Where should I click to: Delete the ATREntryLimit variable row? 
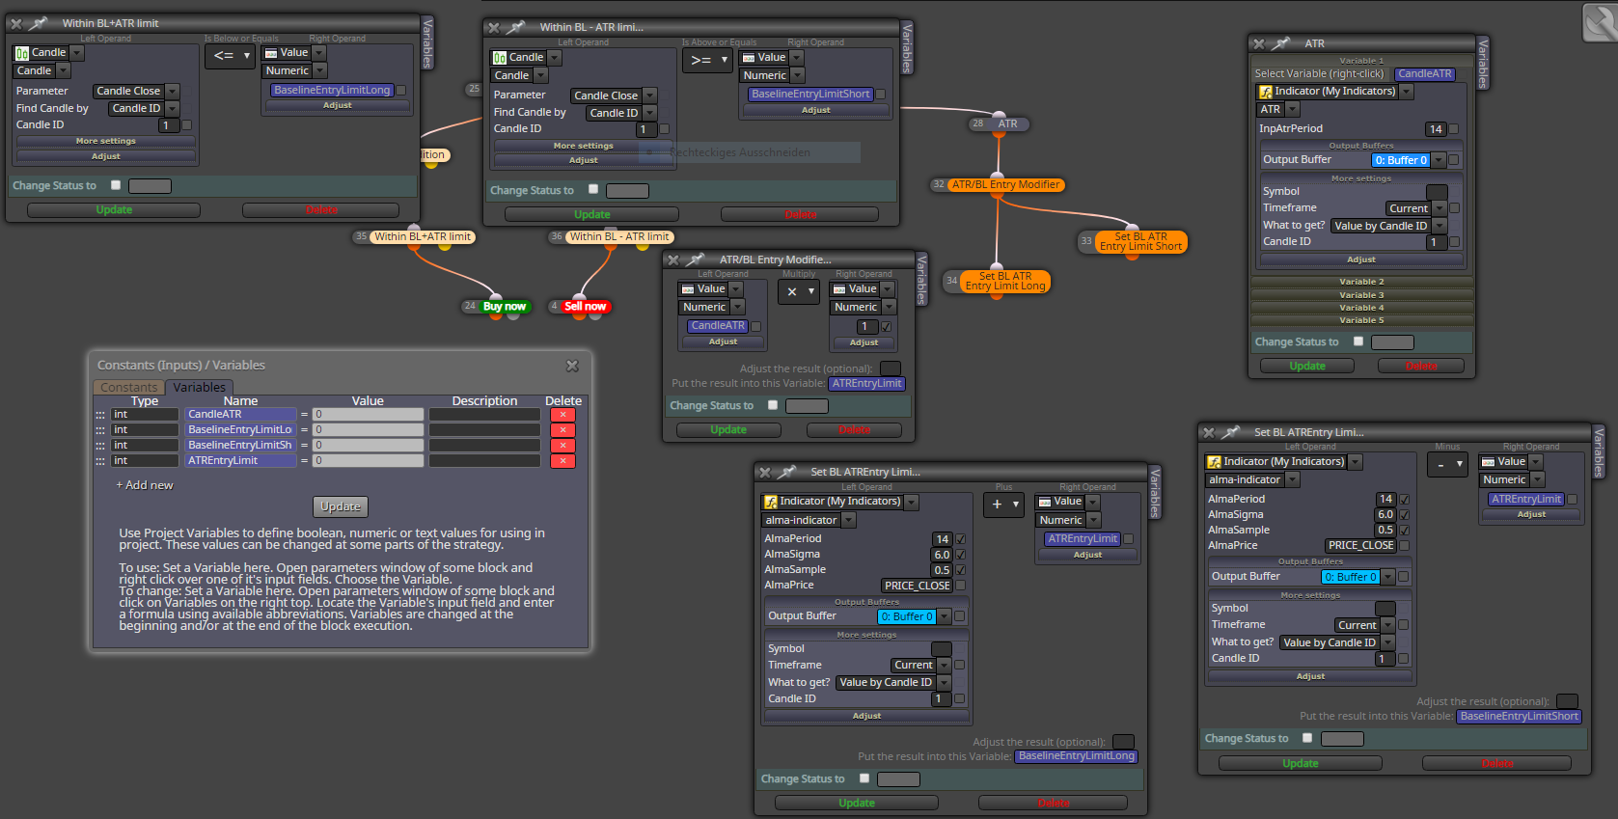tap(562, 461)
